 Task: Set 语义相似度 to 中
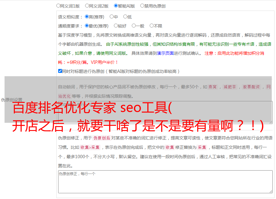click(x=111, y=17)
